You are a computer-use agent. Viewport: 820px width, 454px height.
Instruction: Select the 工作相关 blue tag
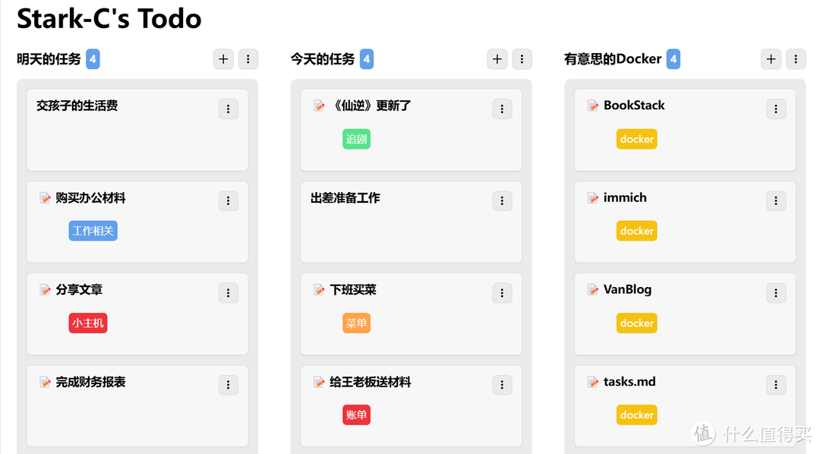[93, 231]
